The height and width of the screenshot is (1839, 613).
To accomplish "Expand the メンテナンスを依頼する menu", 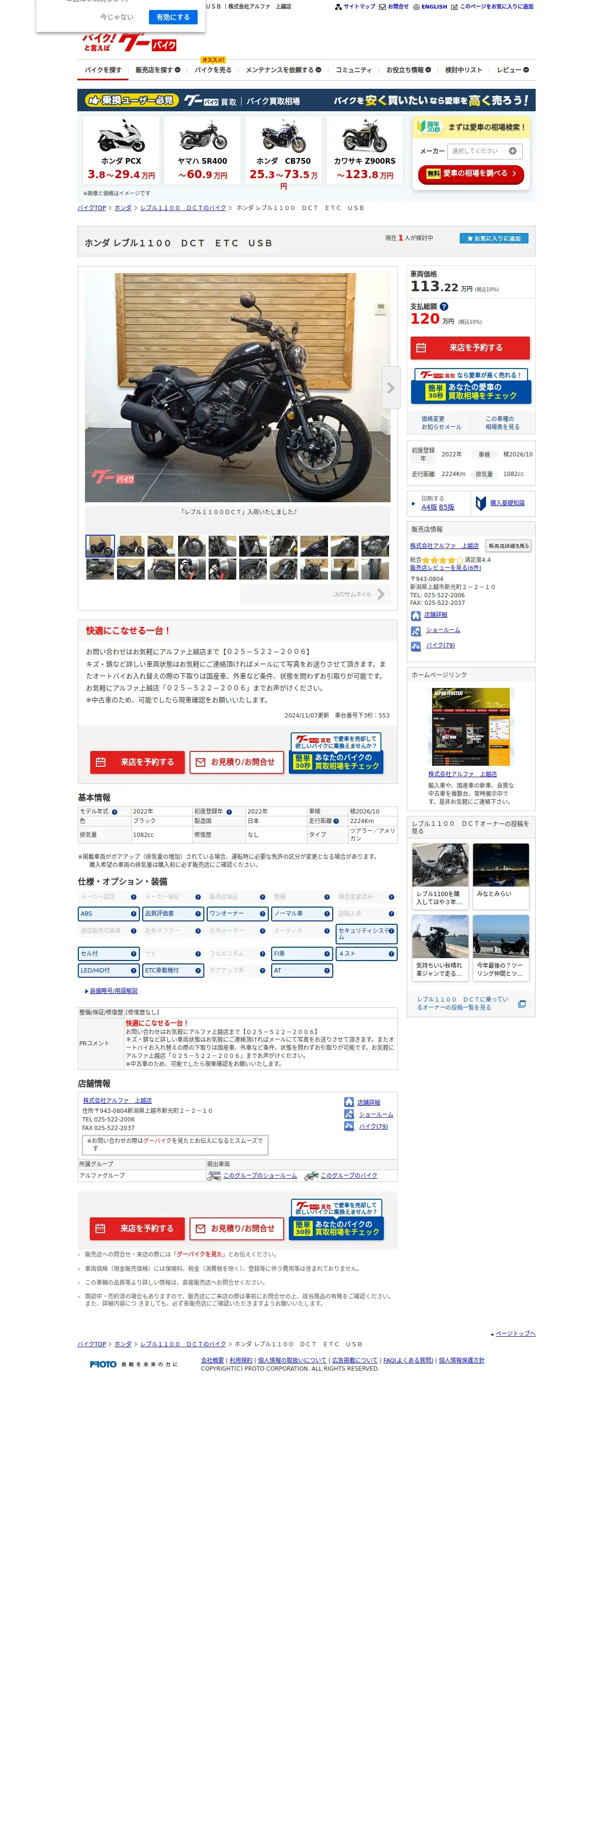I will pyautogui.click(x=283, y=70).
